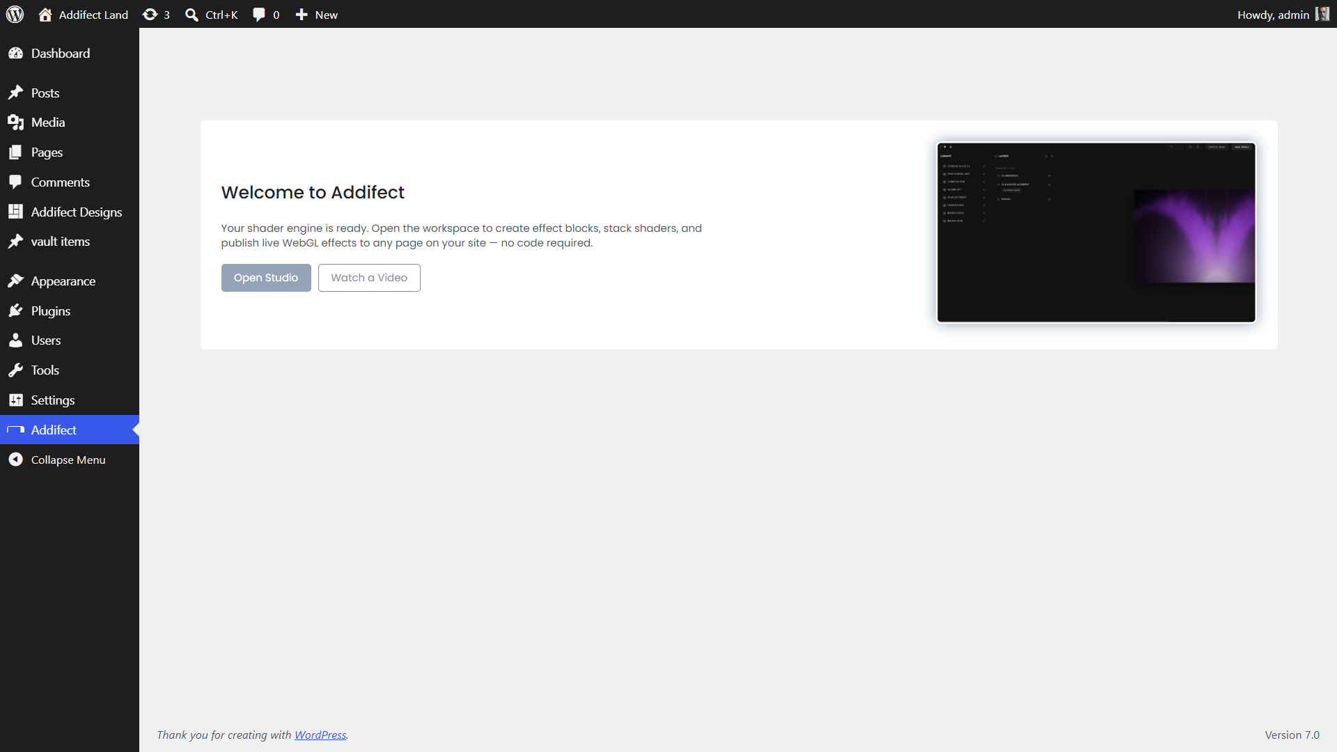The width and height of the screenshot is (1337, 752).
Task: Click the admin avatar image
Action: point(1322,15)
